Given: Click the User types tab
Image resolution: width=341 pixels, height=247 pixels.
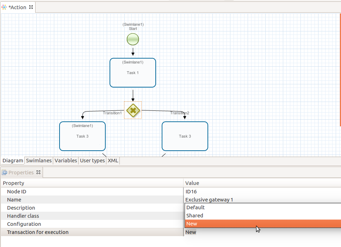Looking at the screenshot, I should pos(92,161).
